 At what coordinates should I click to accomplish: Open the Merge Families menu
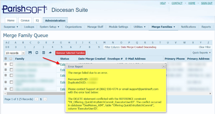(163, 27)
